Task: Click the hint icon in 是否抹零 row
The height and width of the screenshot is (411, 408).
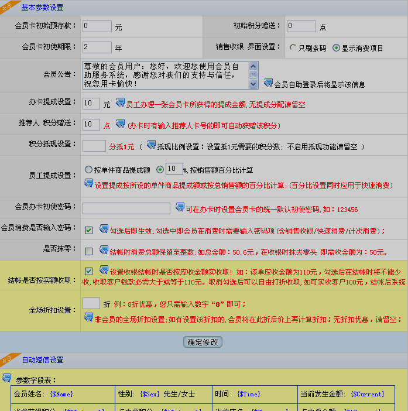Action: (x=104, y=250)
